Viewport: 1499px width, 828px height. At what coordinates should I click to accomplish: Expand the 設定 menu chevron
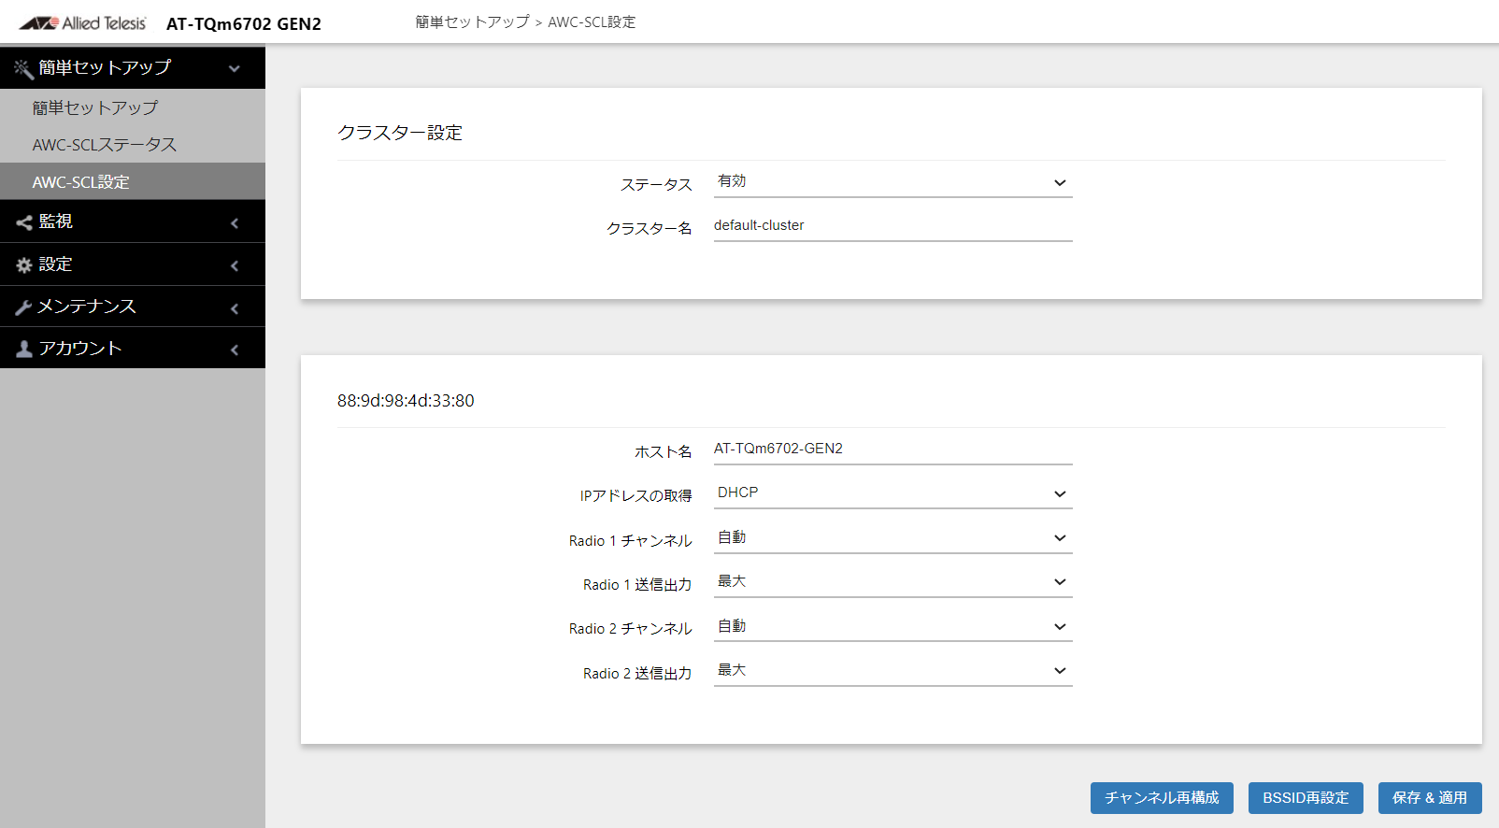235,266
